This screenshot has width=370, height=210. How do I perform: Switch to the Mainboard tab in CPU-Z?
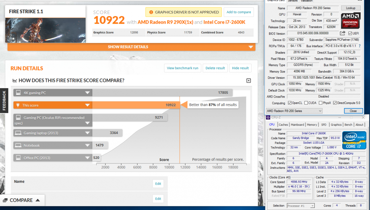pos(298,125)
